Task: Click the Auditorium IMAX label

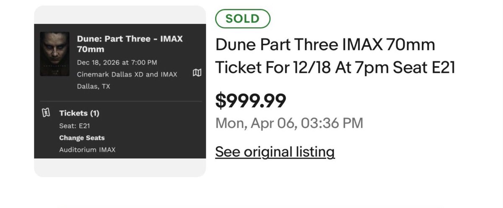Action: (87, 149)
